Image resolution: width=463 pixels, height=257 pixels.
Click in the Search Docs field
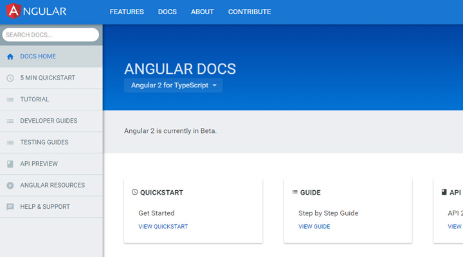point(51,35)
